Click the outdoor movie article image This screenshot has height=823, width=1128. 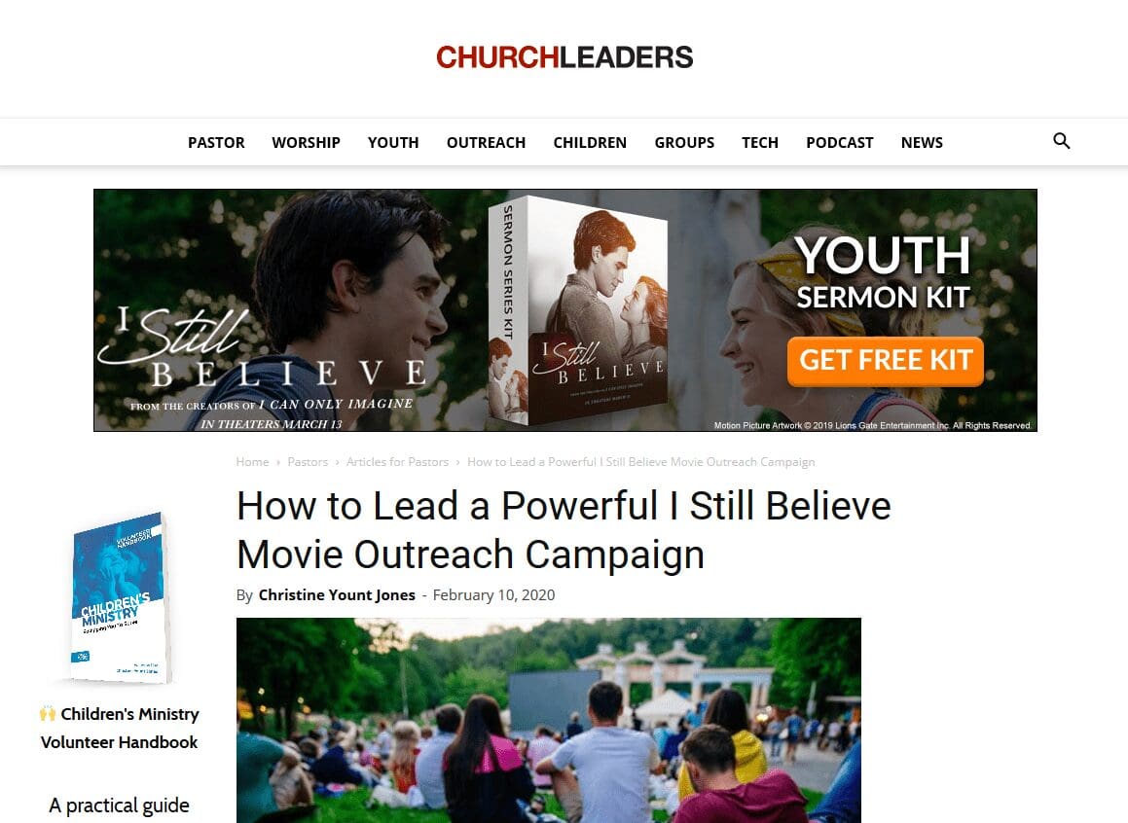tap(549, 720)
